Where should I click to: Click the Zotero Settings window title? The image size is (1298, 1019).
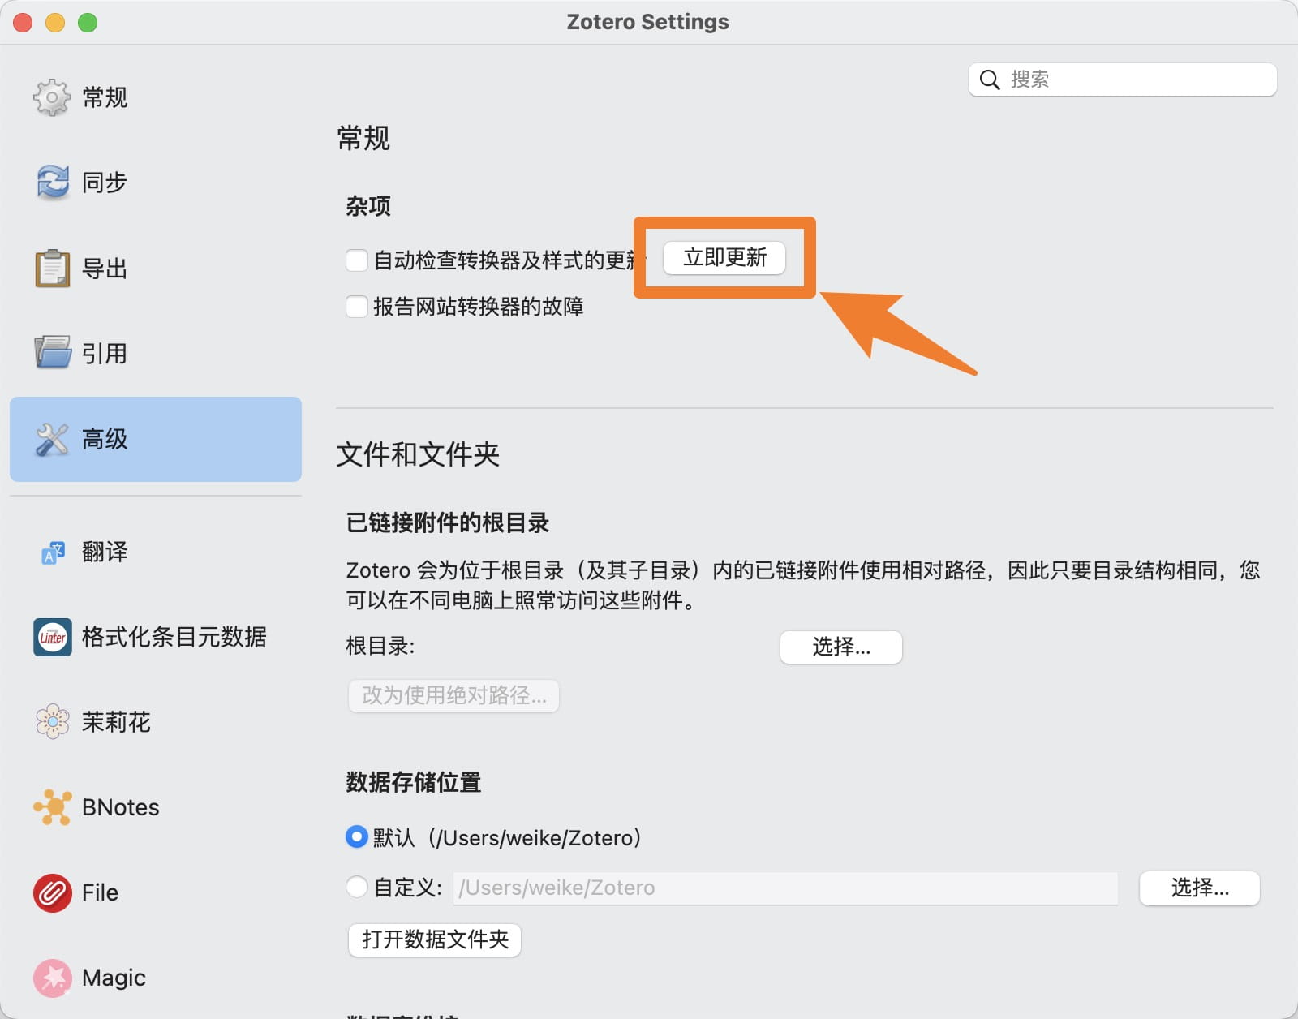[x=647, y=22]
